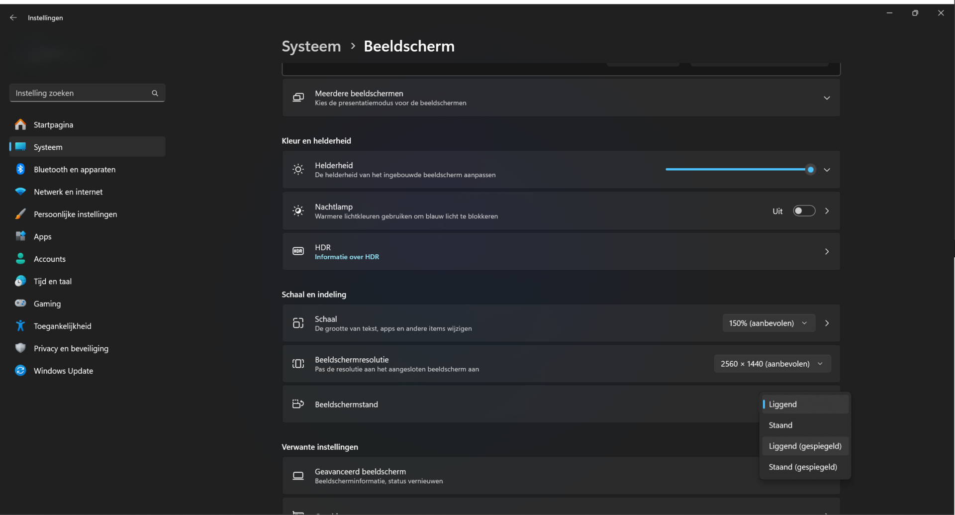Image resolution: width=955 pixels, height=515 pixels.
Task: Open Windows Update from the sidebar
Action: click(x=63, y=371)
